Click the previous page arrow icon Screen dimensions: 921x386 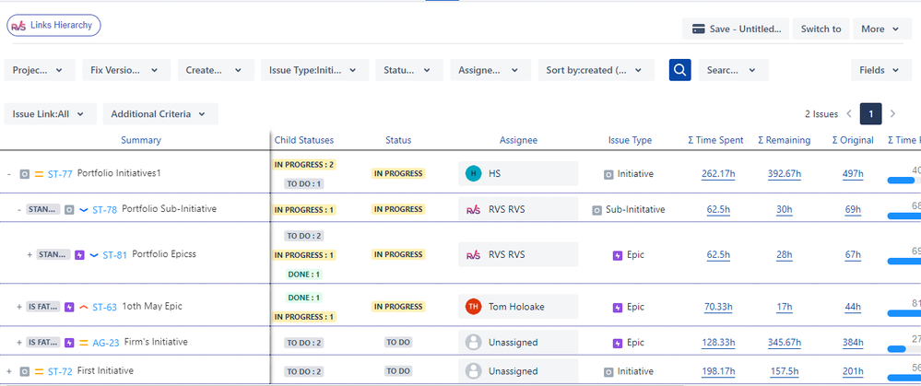click(849, 114)
